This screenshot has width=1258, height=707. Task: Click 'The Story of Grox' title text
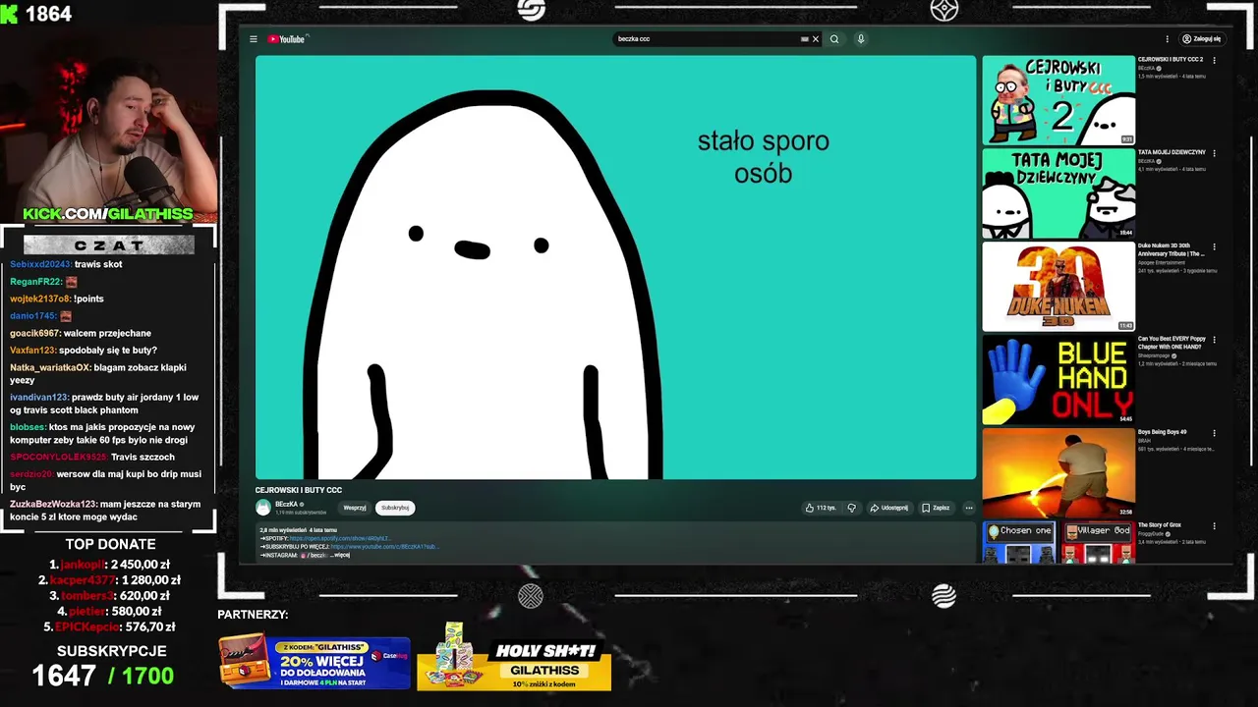[x=1160, y=525]
